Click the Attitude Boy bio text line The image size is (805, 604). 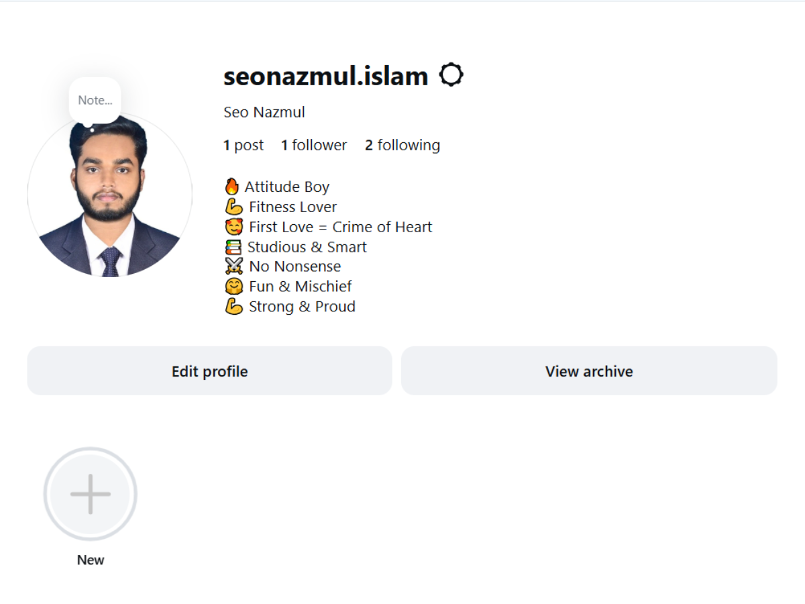(x=288, y=186)
